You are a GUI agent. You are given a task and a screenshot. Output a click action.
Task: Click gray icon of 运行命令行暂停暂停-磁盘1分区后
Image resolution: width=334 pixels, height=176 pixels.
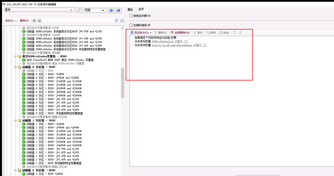click(x=24, y=167)
